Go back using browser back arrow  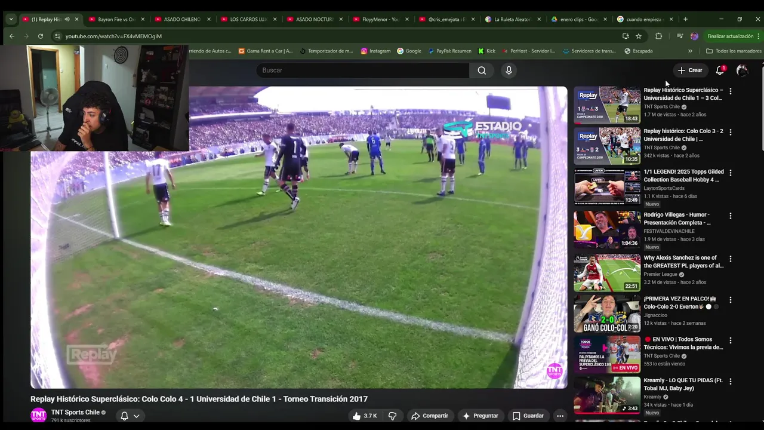coord(11,36)
